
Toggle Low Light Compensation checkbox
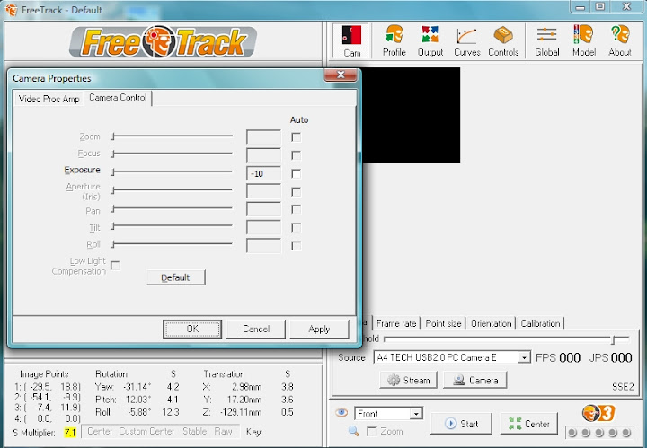(115, 266)
